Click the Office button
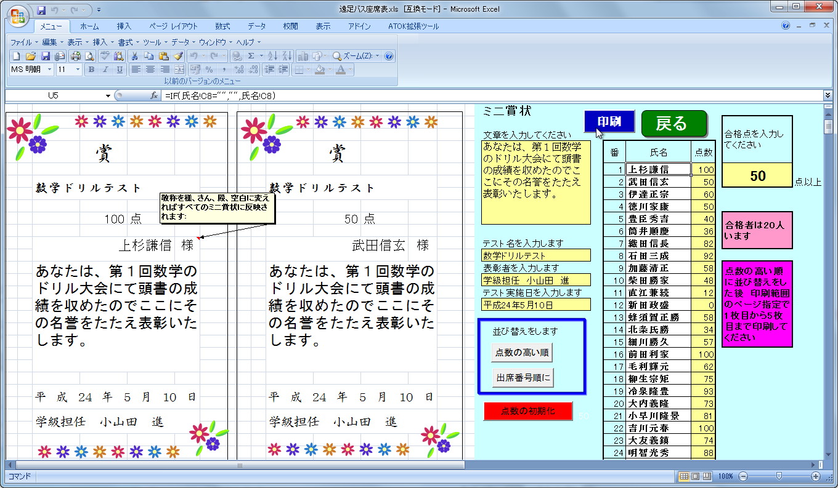Screen dimensions: 838x488 pos(18,16)
